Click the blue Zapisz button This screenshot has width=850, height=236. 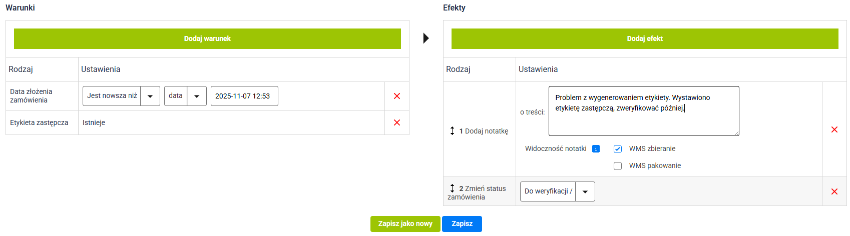click(x=462, y=224)
